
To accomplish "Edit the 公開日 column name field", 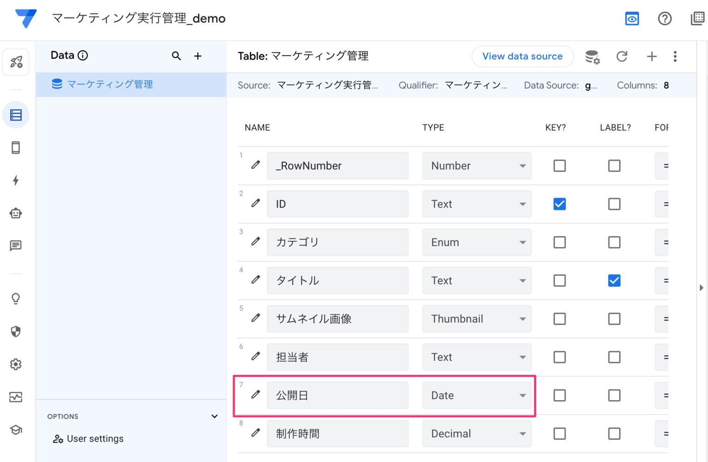I will click(x=337, y=395).
